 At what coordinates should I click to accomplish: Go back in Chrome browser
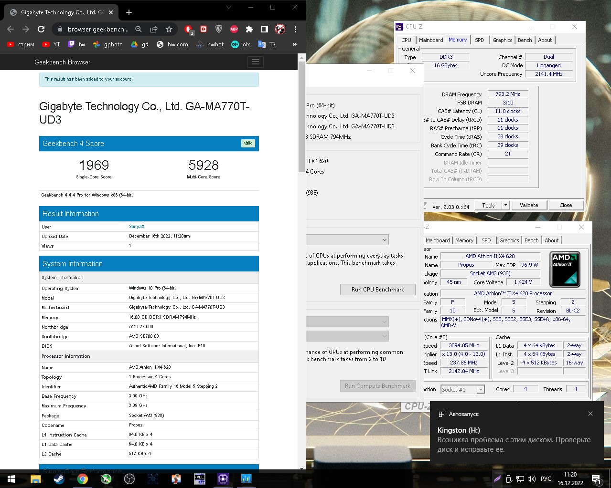(11, 29)
